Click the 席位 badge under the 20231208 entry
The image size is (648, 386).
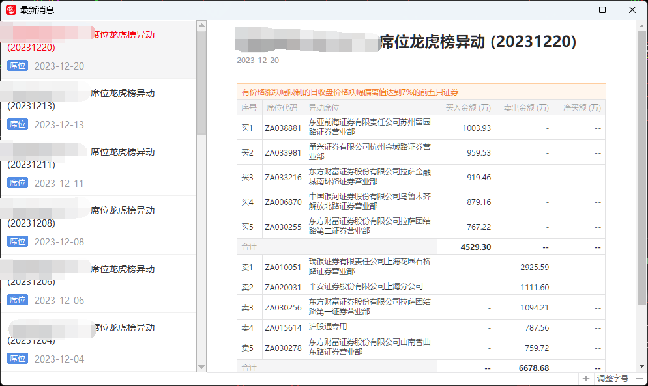(x=17, y=241)
